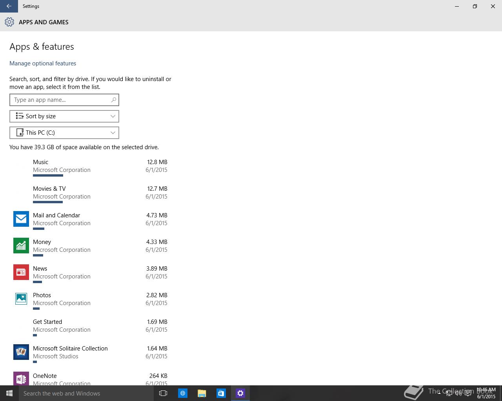The height and width of the screenshot is (401, 502).
Task: Click the 4.73 MB size value
Action: [x=157, y=215]
